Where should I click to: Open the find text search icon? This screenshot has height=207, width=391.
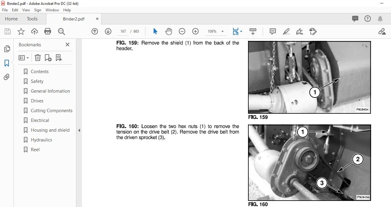[61, 31]
